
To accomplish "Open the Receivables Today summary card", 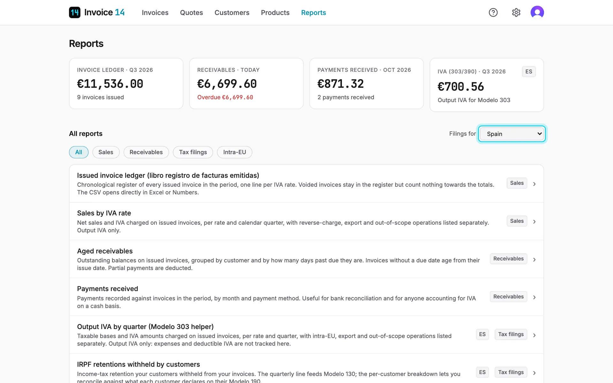I will coord(246,83).
